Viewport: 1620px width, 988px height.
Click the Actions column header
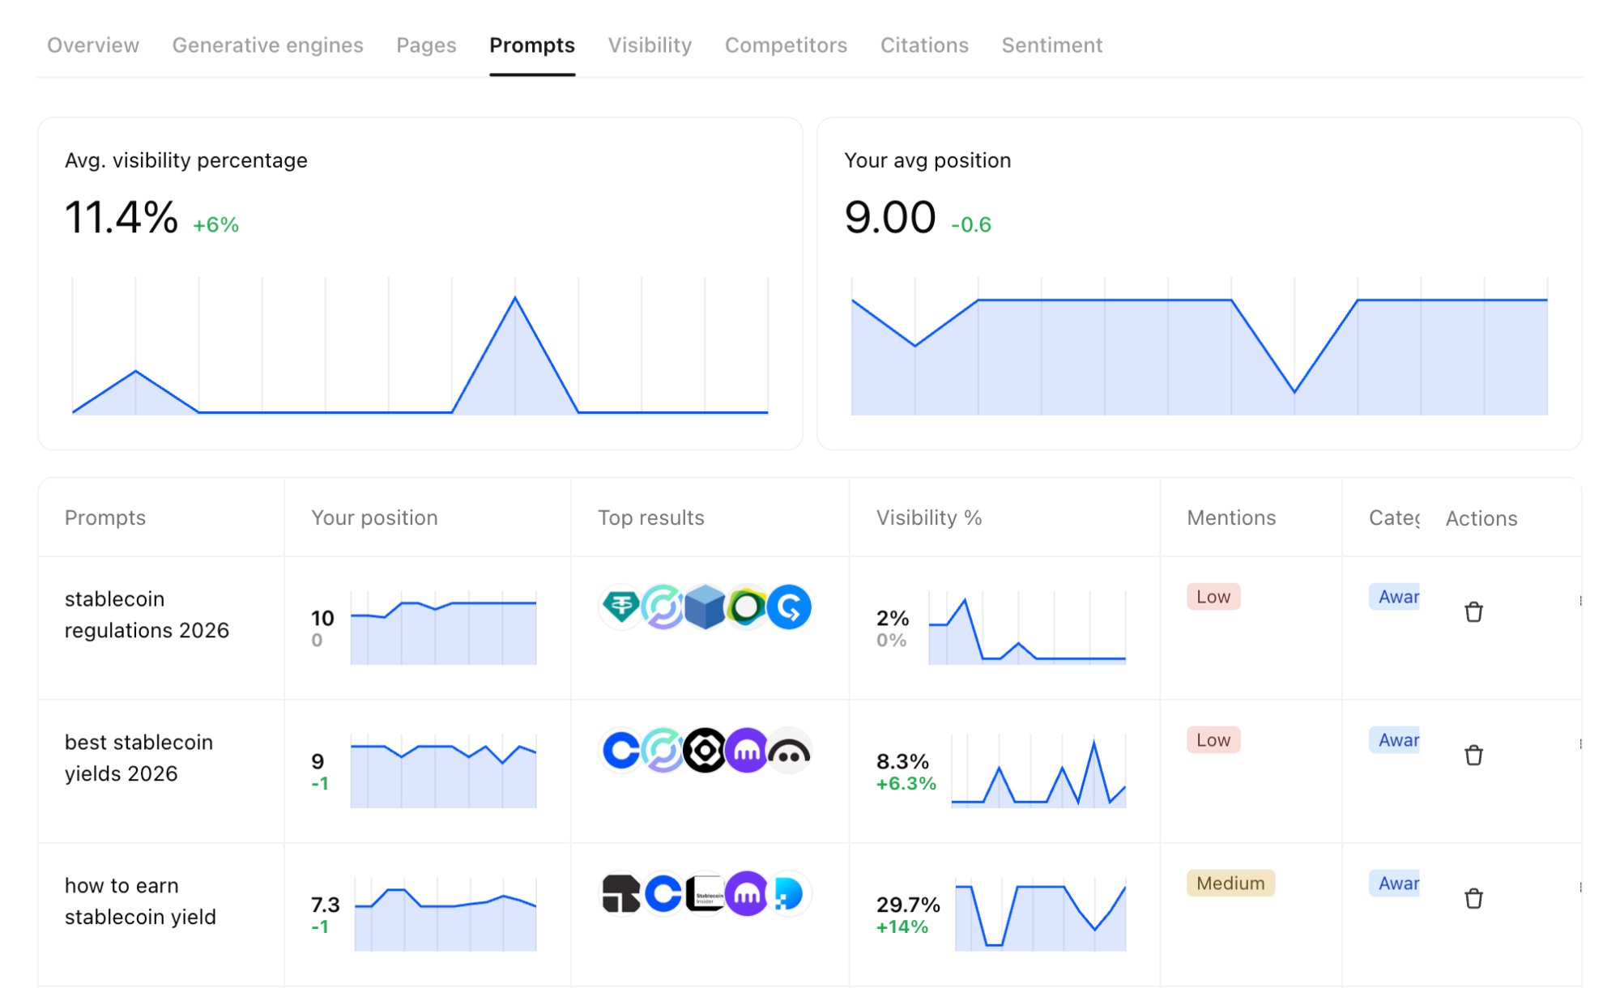pyautogui.click(x=1481, y=518)
